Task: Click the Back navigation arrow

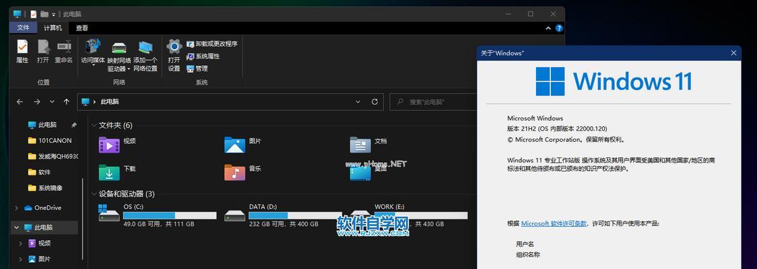Action: point(20,102)
